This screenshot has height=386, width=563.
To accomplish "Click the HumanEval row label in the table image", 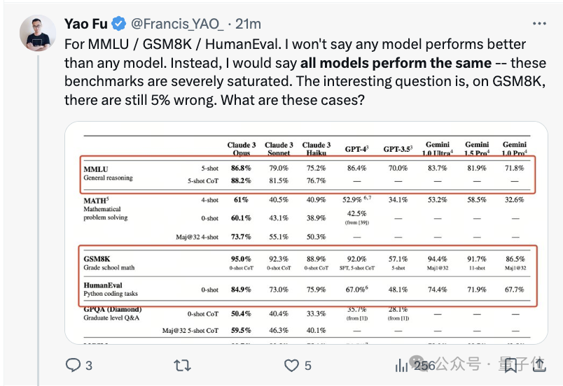I will pyautogui.click(x=104, y=284).
